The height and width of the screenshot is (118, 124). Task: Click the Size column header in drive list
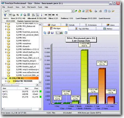[23, 88]
